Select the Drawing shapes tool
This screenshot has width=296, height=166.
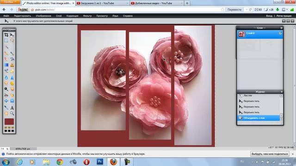(x=12, y=71)
